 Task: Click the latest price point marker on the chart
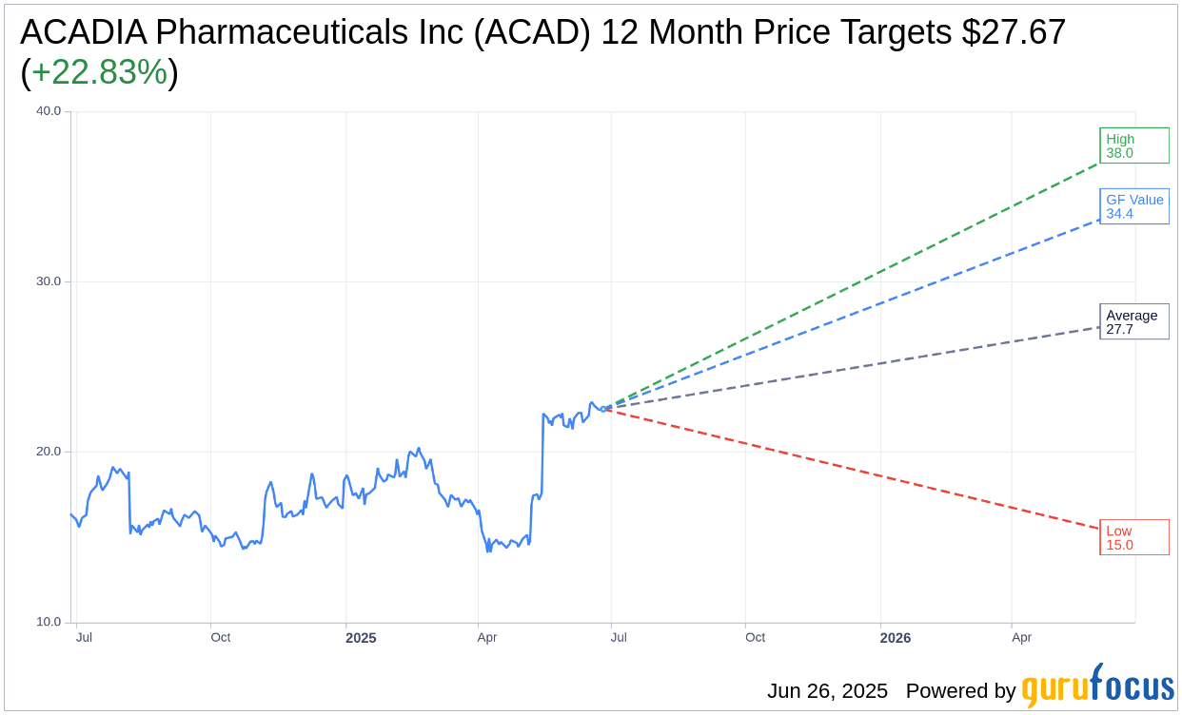pos(603,409)
